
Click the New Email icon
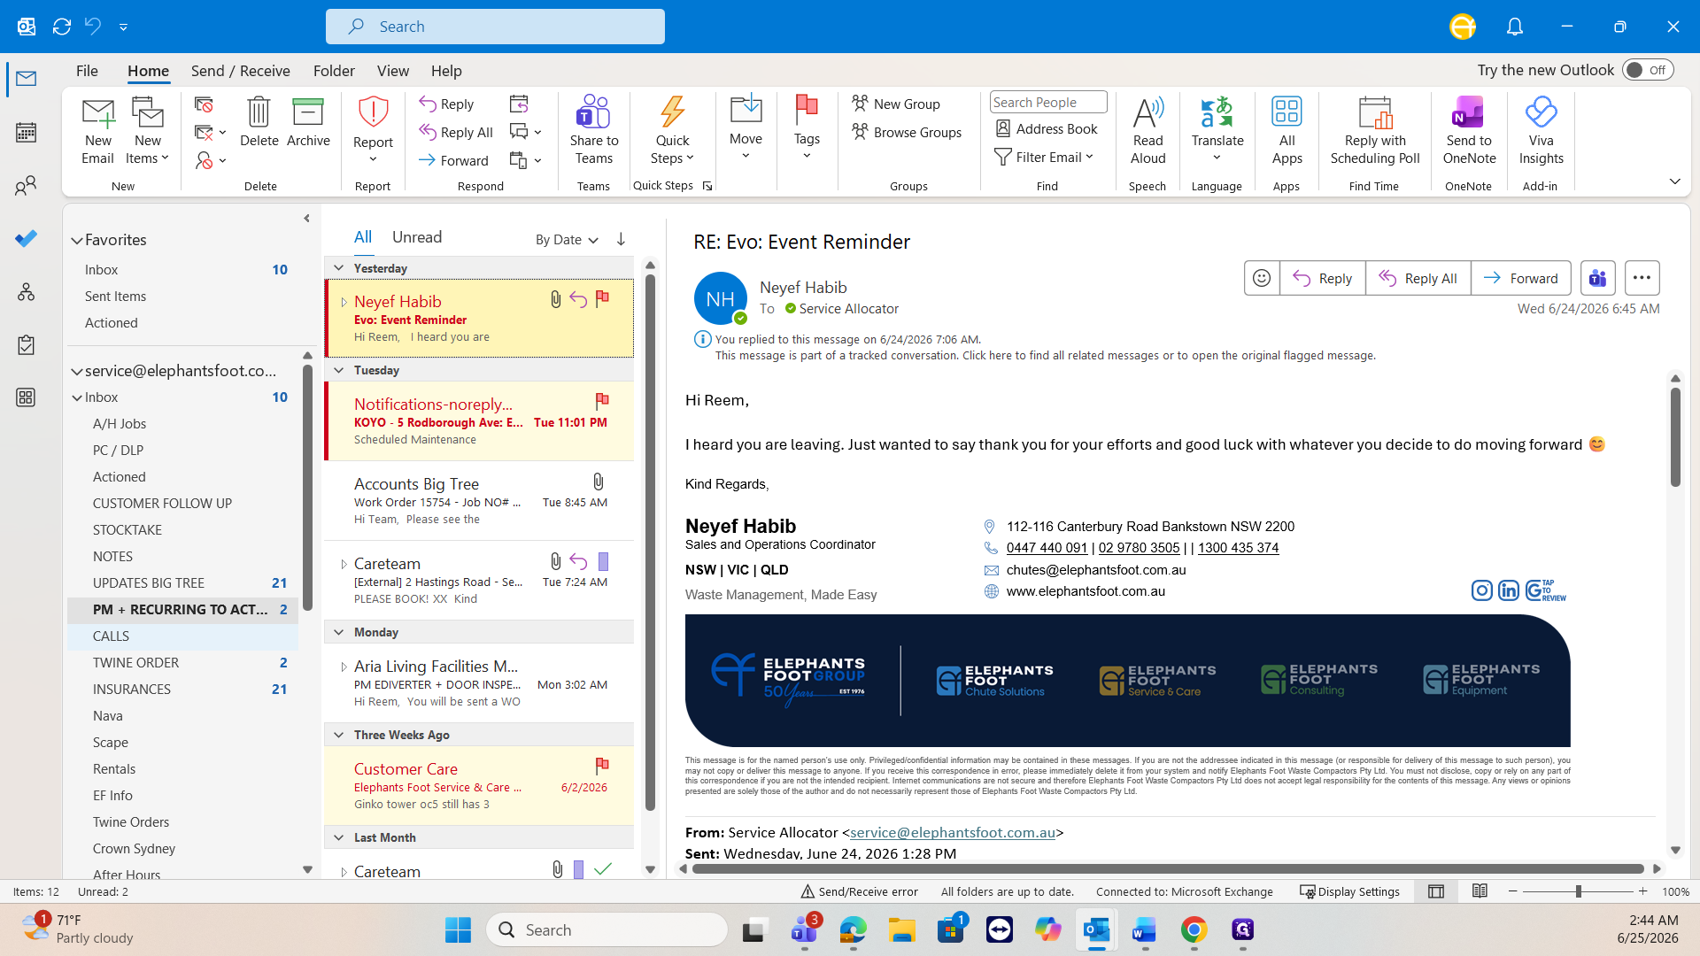(97, 113)
